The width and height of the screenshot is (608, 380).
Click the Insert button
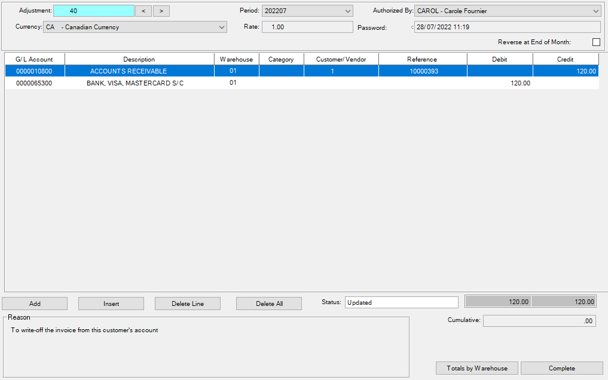[111, 304]
